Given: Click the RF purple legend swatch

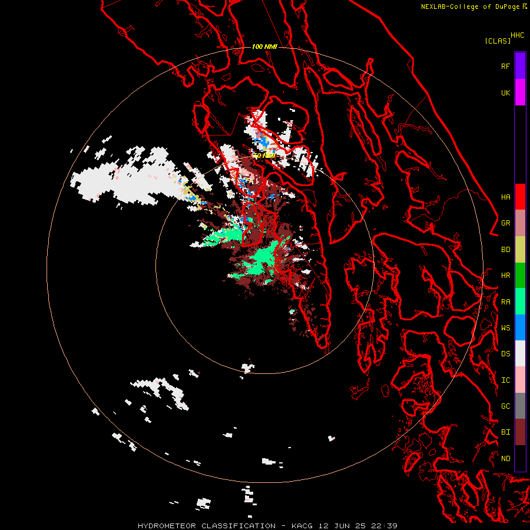Looking at the screenshot, I should point(520,66).
